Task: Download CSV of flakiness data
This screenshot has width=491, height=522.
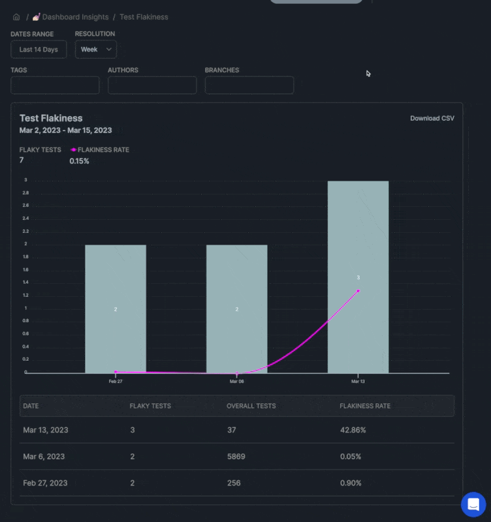Action: 432,118
